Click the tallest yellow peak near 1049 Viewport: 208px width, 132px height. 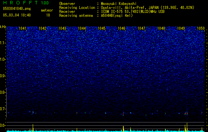pos(187,127)
